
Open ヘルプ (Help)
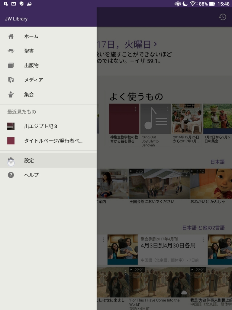pyautogui.click(x=48, y=175)
